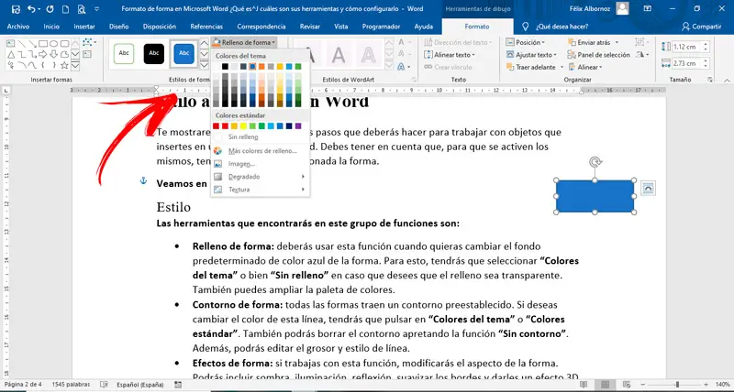Click the Undo arrow icon
Viewport: 734px width, 392px height.
(31, 9)
